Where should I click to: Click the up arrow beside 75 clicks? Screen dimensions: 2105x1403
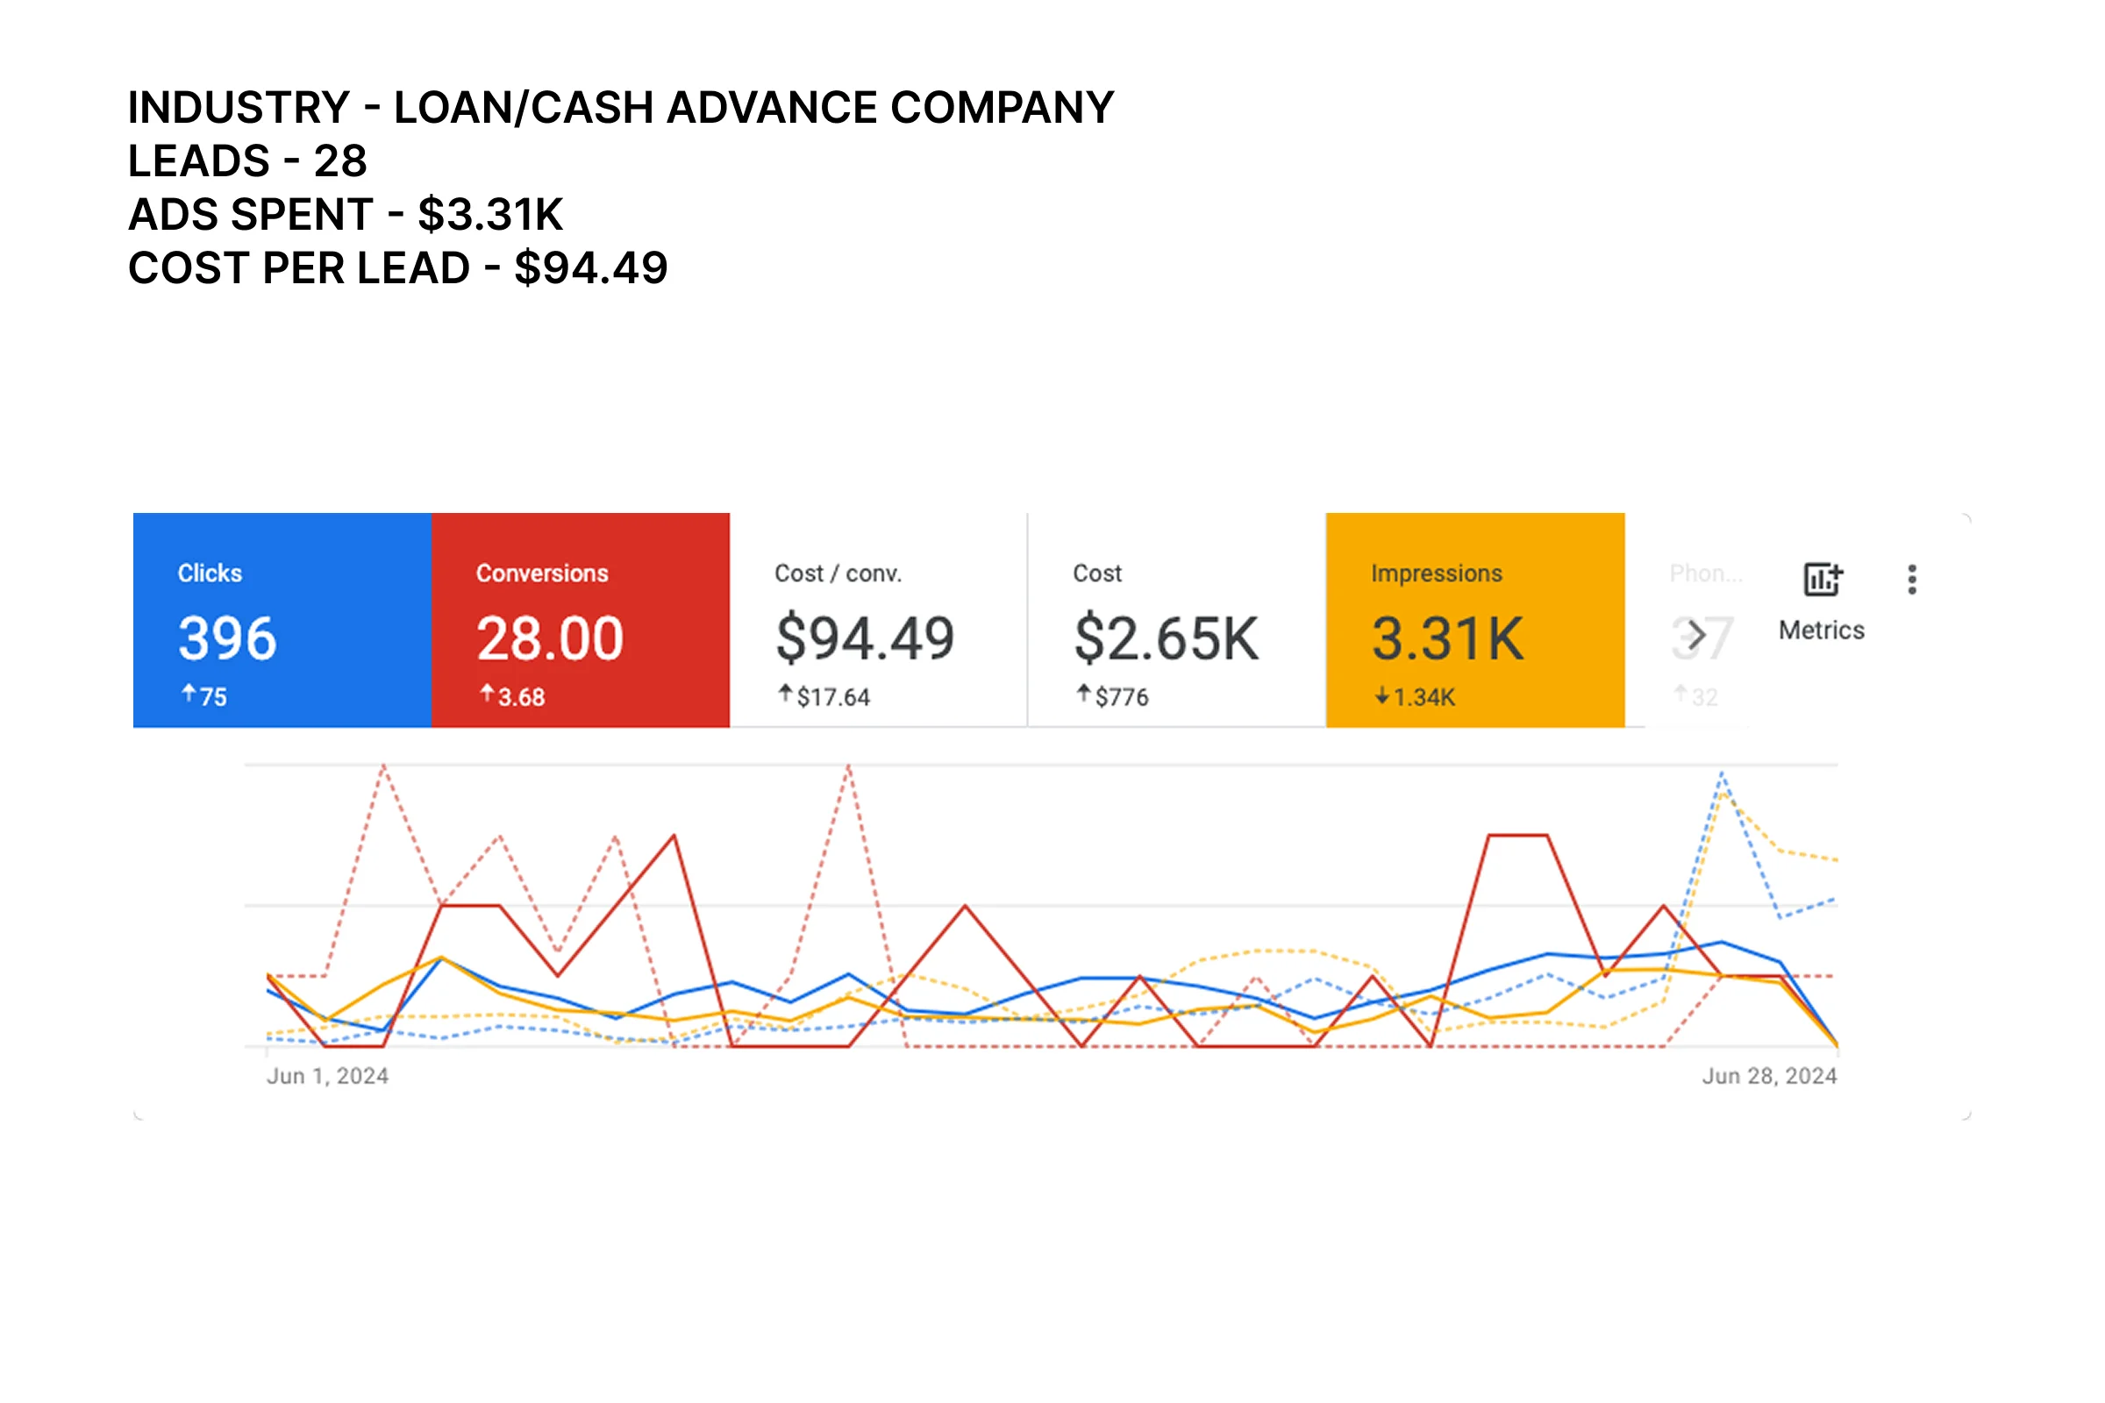tap(188, 693)
